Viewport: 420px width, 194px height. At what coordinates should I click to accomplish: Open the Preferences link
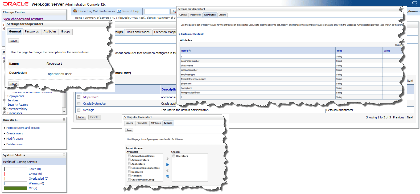tap(107, 11)
